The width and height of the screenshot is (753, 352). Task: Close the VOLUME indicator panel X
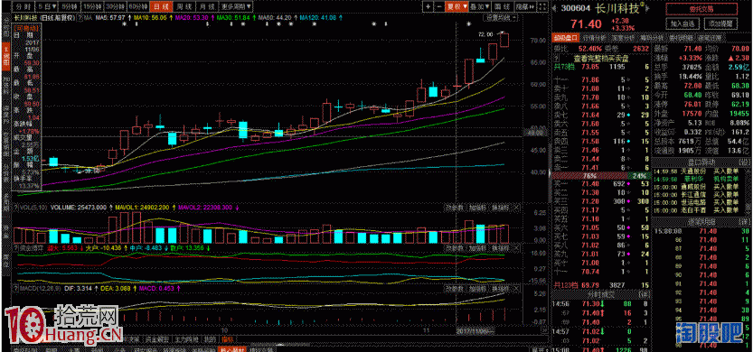pos(516,208)
